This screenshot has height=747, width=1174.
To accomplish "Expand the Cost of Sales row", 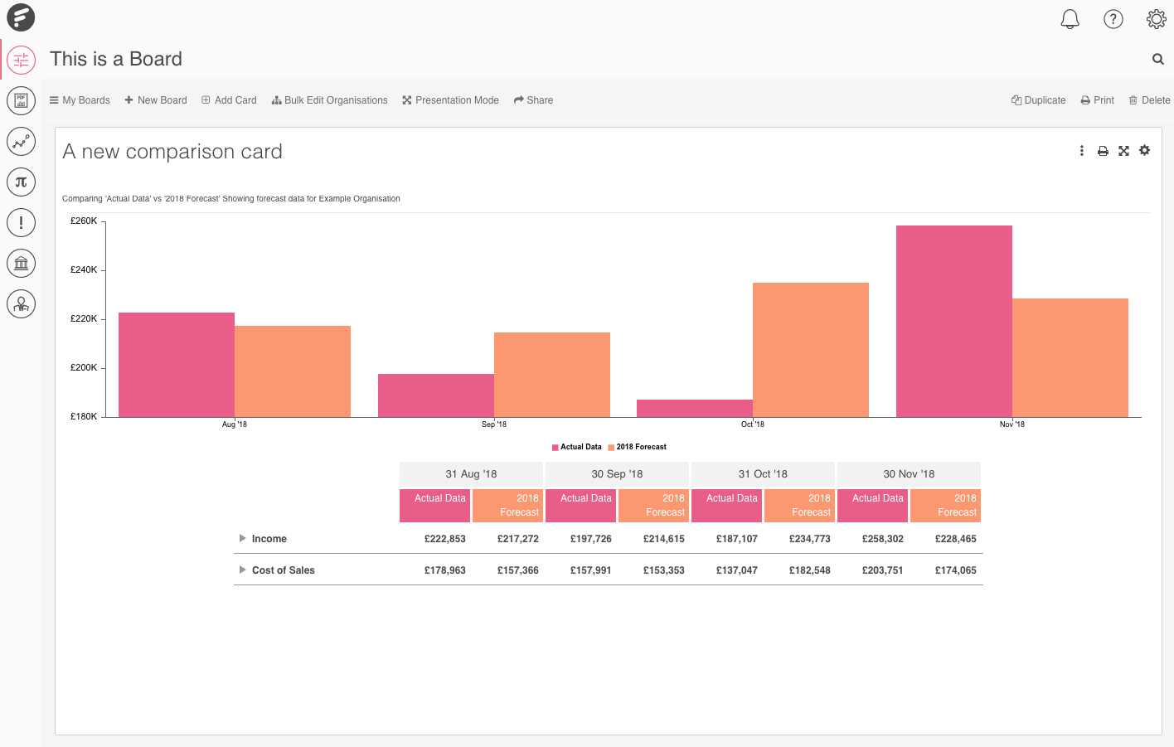I will tap(242, 570).
